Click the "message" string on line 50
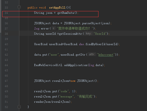 coord(66,97)
